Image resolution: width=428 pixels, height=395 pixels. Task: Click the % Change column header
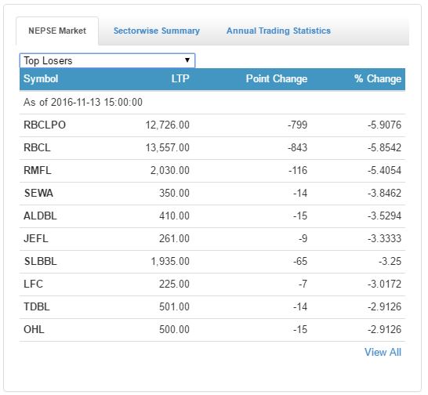[378, 79]
